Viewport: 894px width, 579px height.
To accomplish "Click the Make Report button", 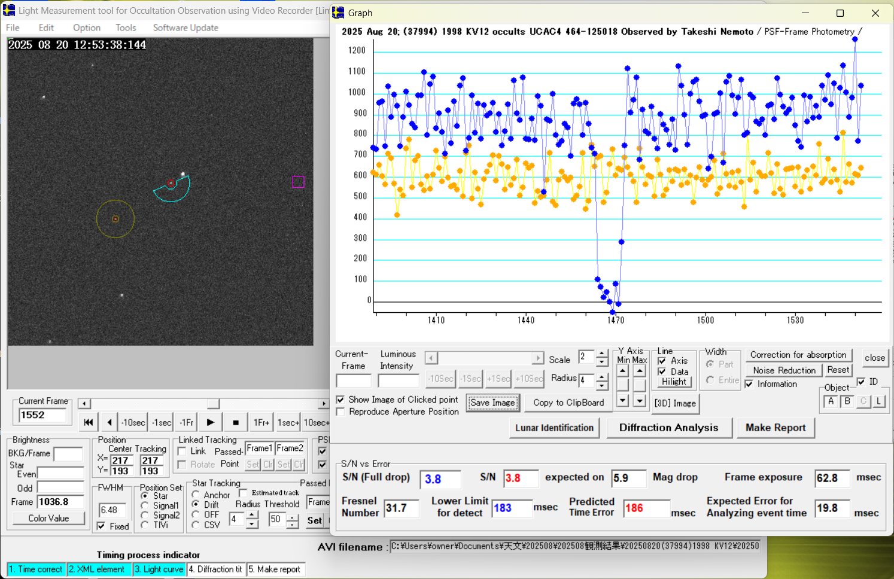I will 776,428.
